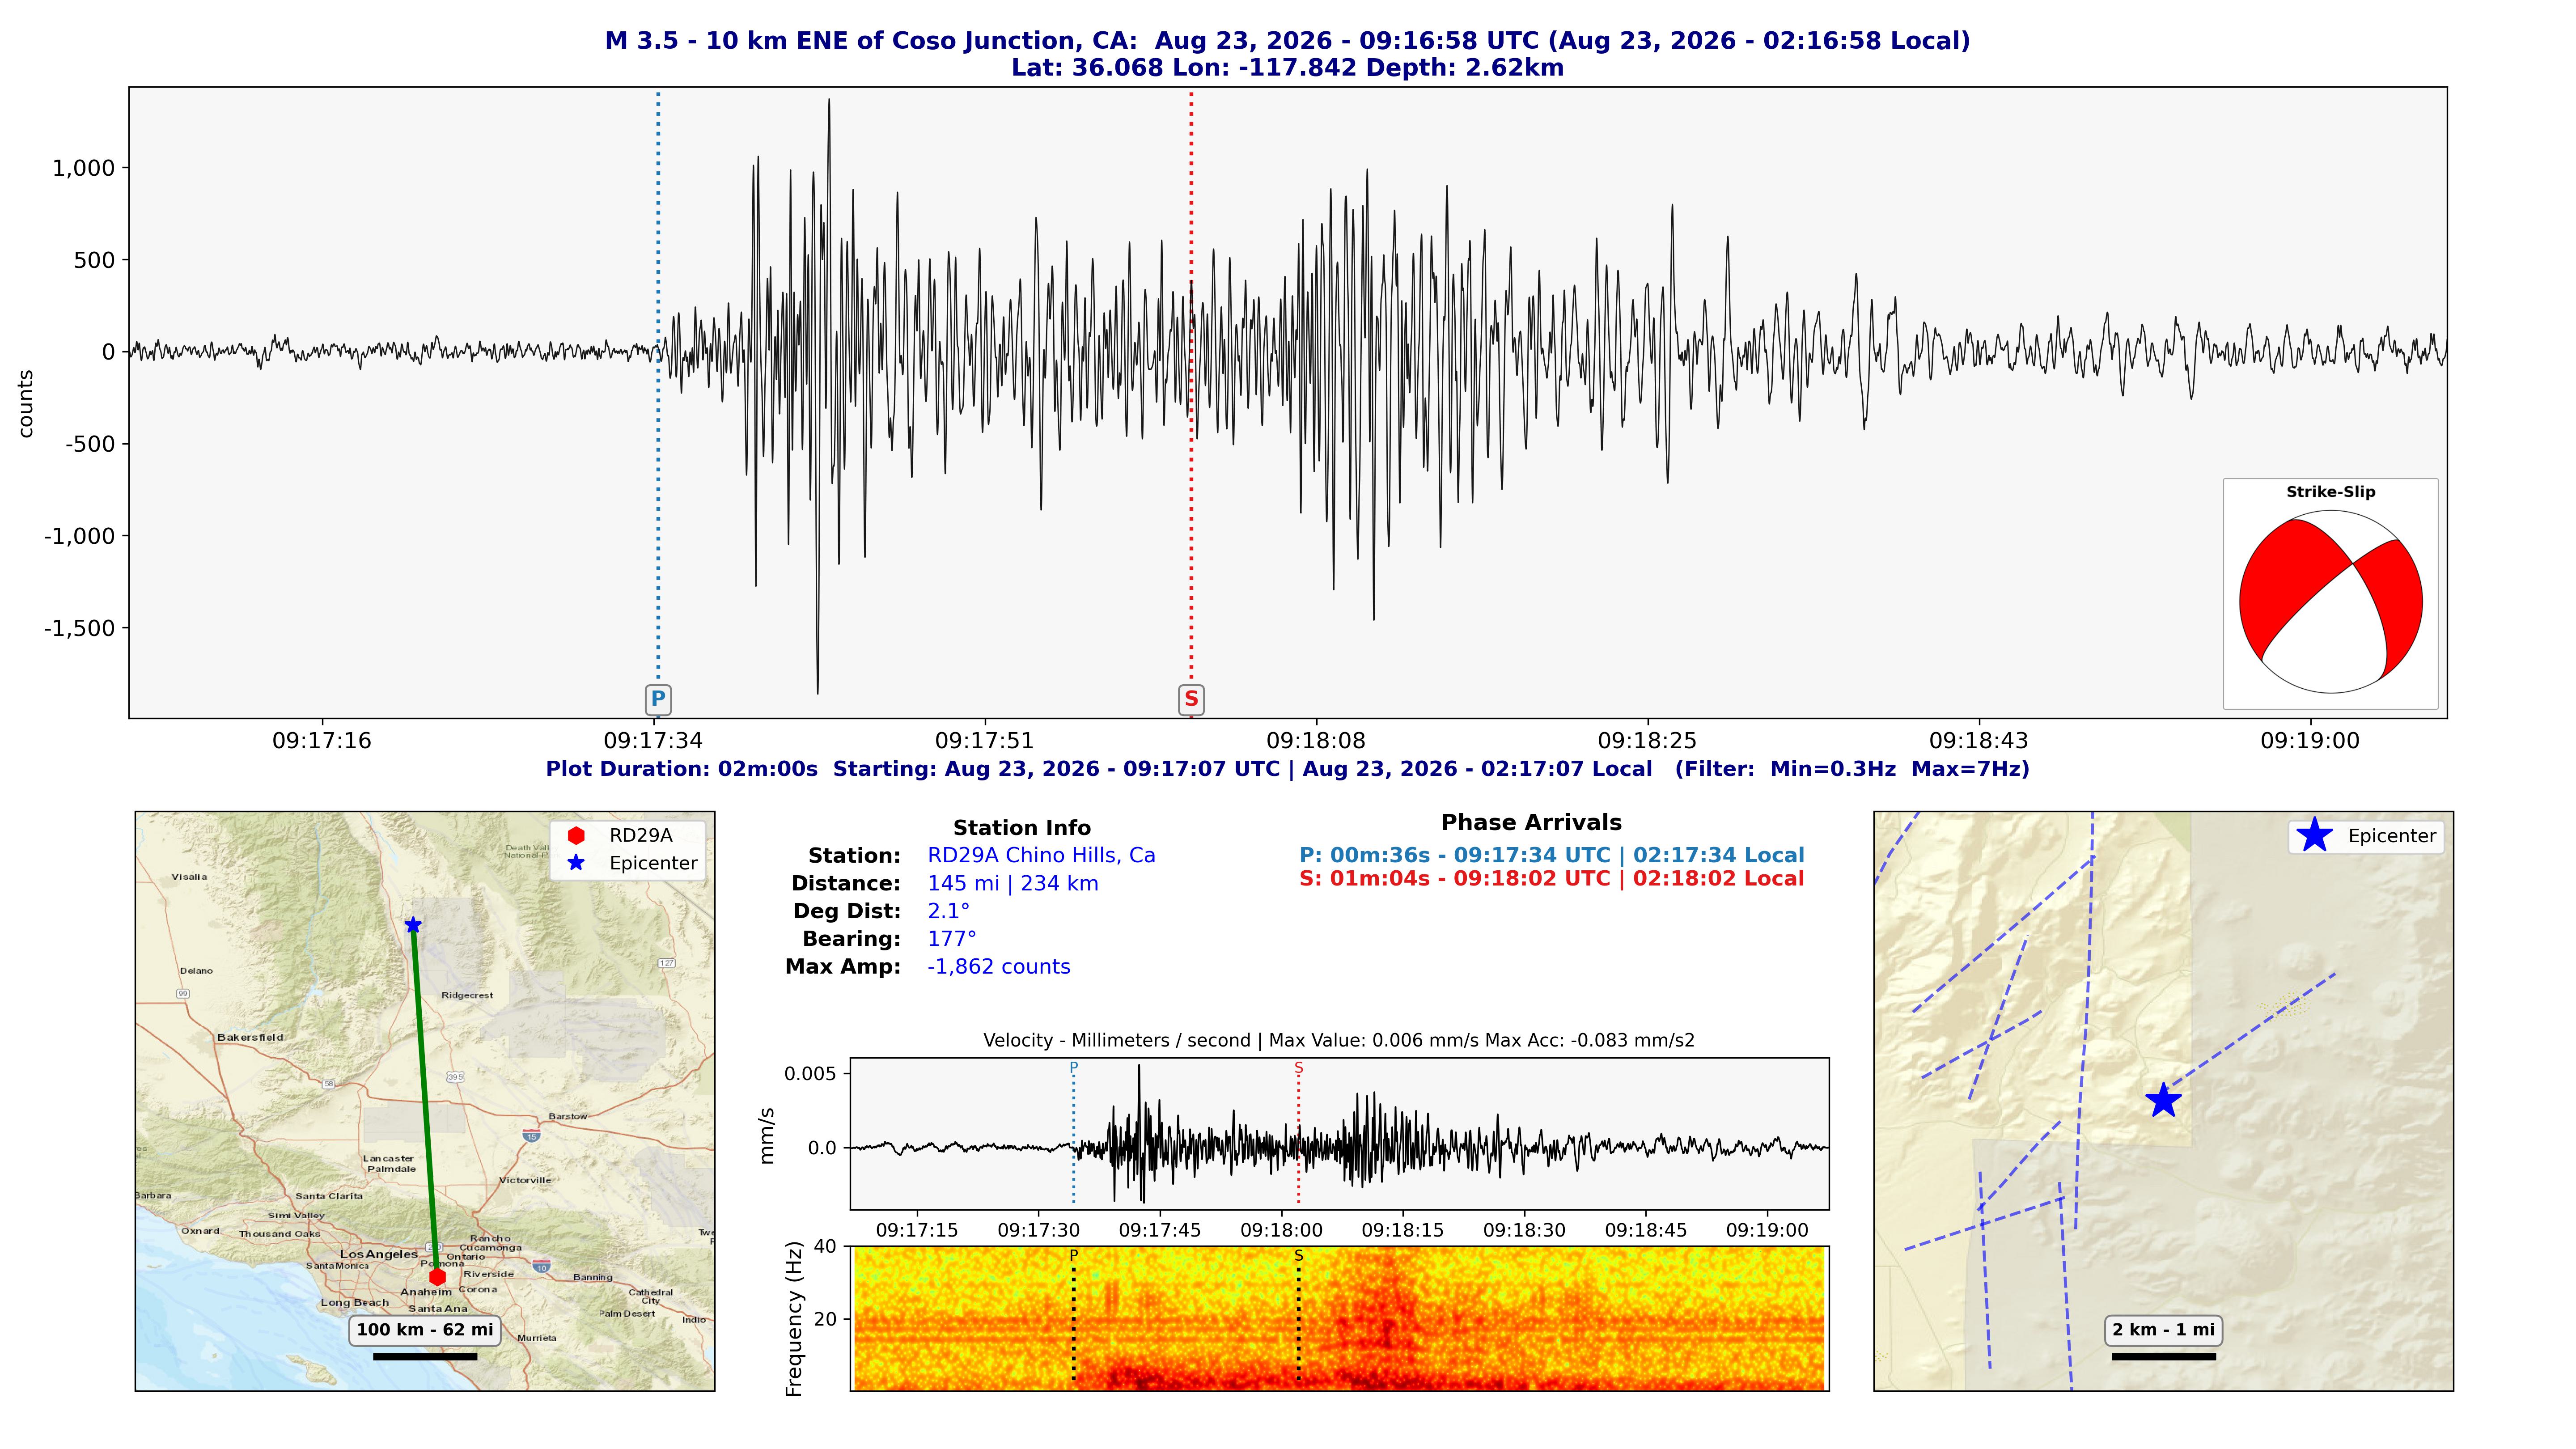Click the red S marker label on seismogram
2576x1449 pixels.
1191,699
